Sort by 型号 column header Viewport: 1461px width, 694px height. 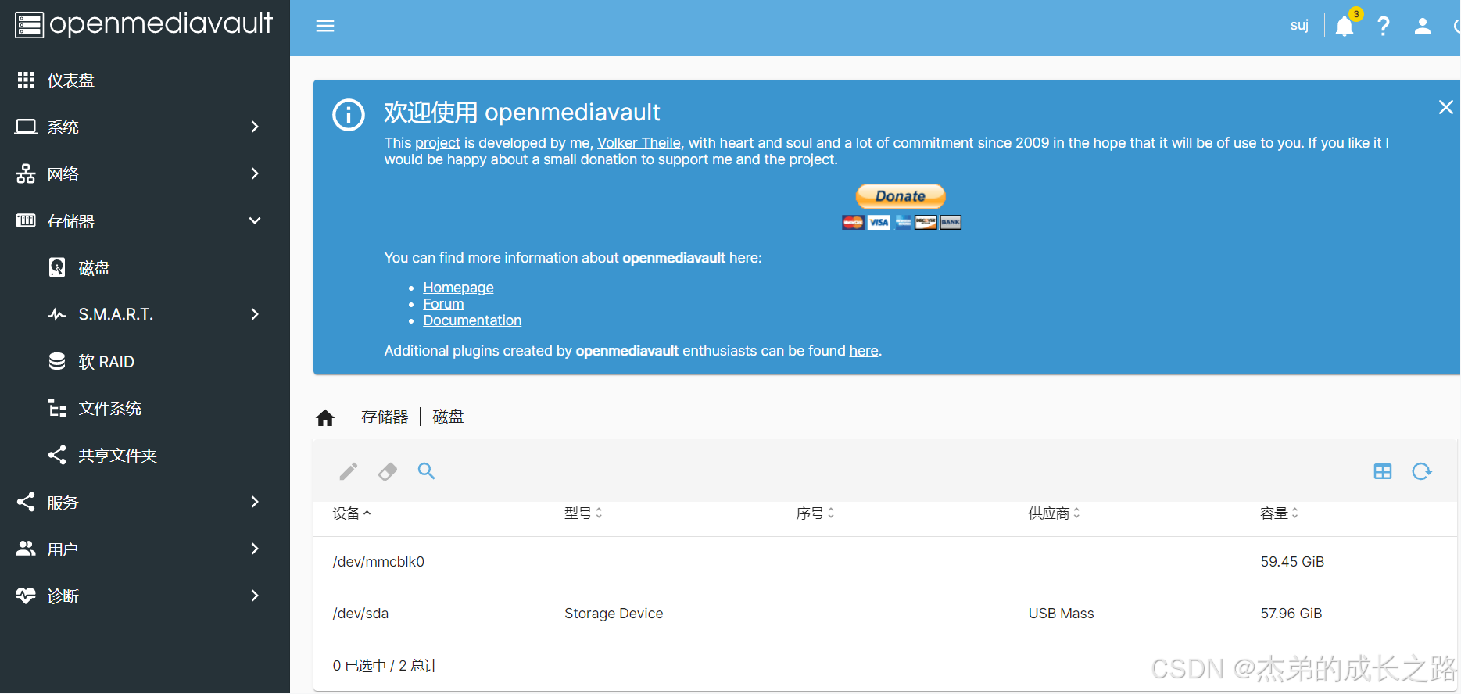click(x=583, y=513)
